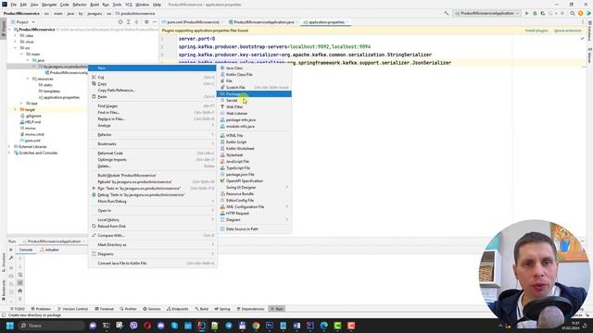The height and width of the screenshot is (333, 593).
Task: Click the wrench icon in Run panel
Action: click(x=11, y=258)
